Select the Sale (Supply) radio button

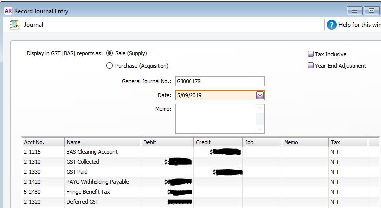(110, 54)
